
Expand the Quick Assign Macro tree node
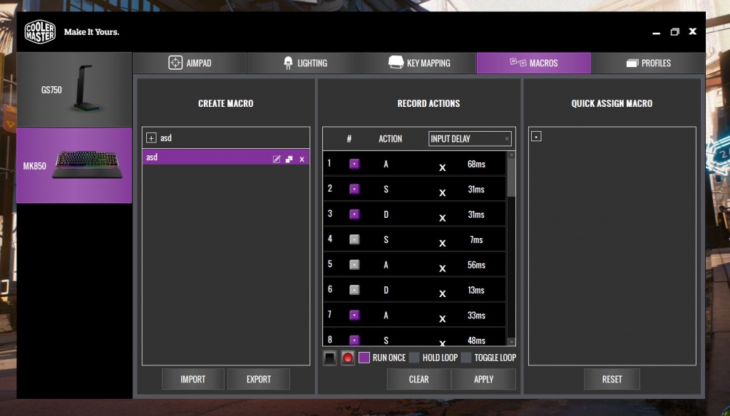(x=536, y=137)
